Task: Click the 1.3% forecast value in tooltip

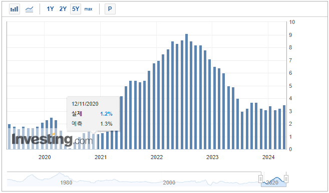Action: 106,124
